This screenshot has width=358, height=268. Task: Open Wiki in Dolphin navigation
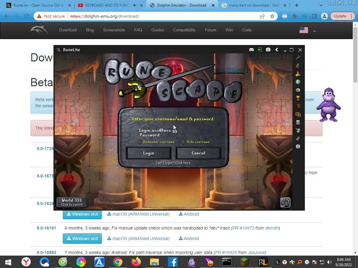coord(229,30)
